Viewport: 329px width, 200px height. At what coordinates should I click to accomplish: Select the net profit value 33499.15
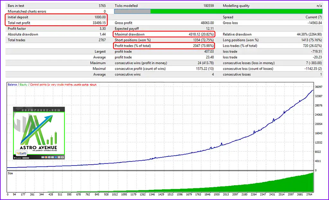click(x=99, y=23)
